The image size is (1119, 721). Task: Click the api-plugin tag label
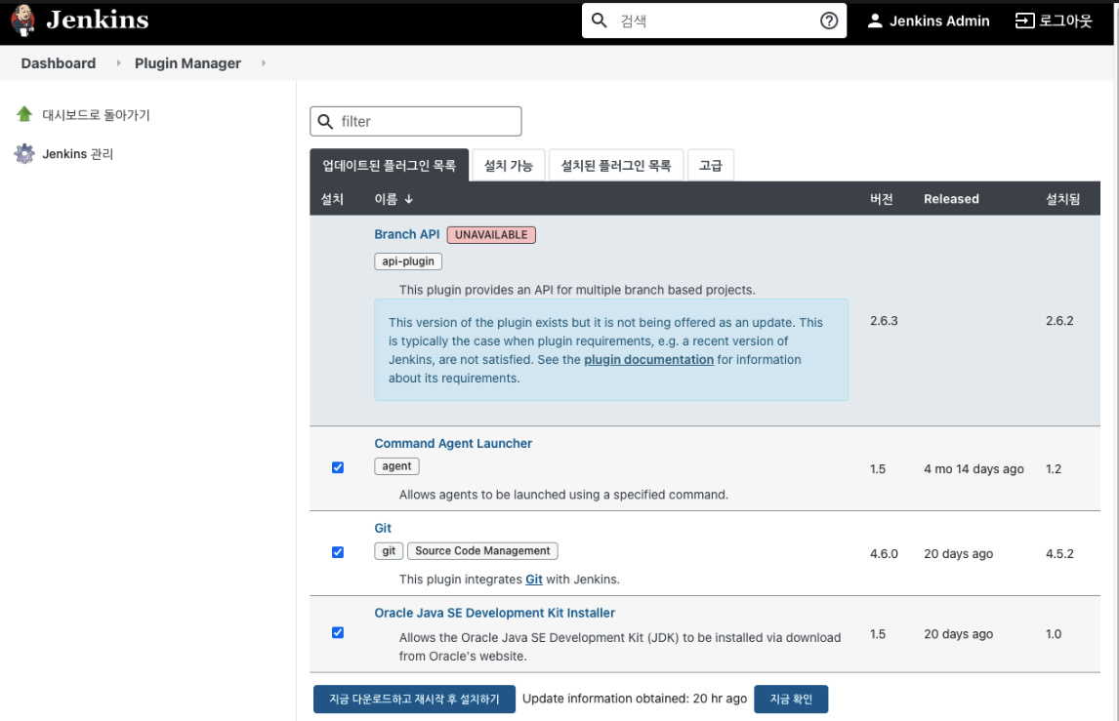pos(408,261)
